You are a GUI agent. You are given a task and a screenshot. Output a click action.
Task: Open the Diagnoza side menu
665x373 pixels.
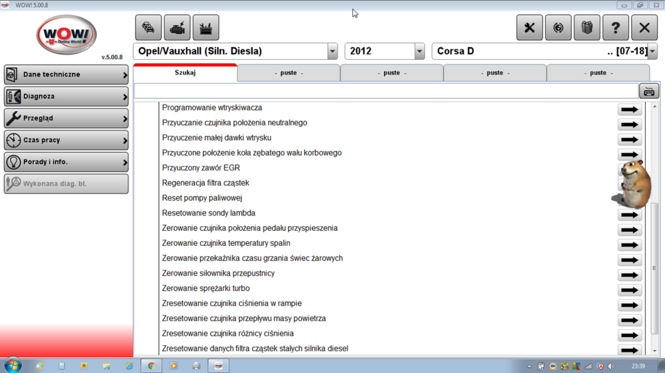[66, 96]
